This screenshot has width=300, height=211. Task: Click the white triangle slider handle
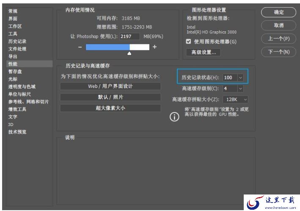129,53
